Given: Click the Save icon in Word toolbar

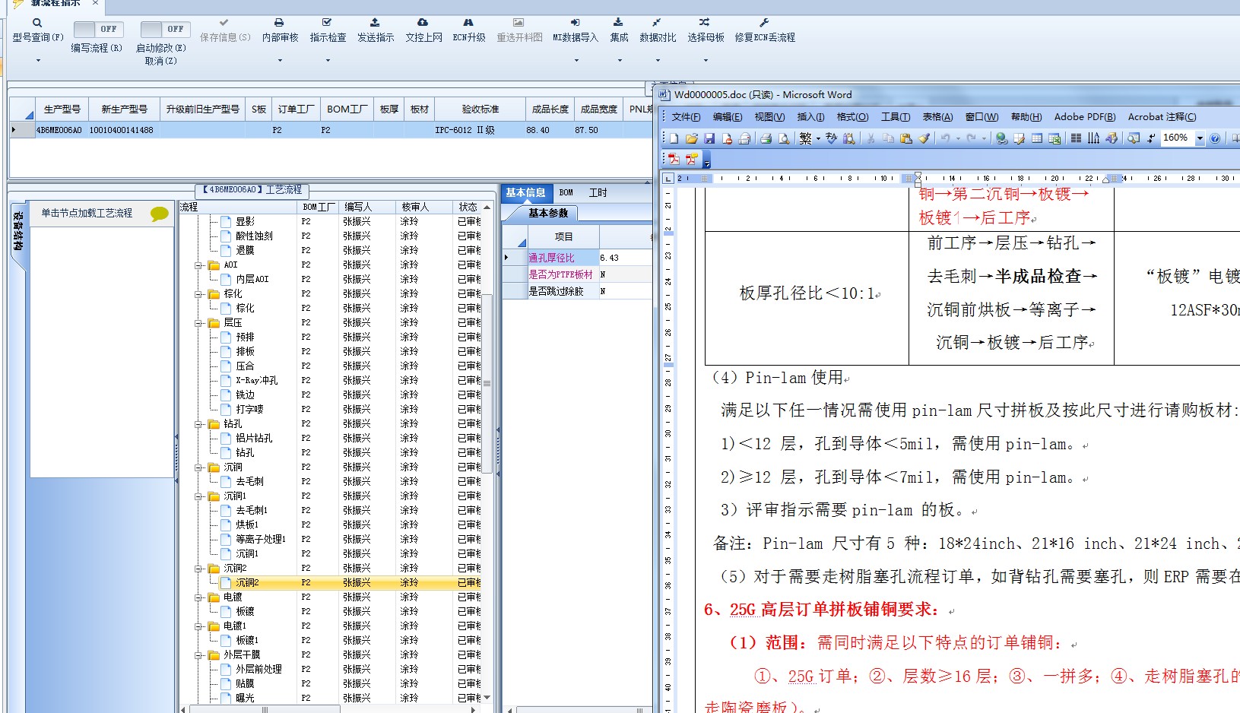Looking at the screenshot, I should coord(709,138).
